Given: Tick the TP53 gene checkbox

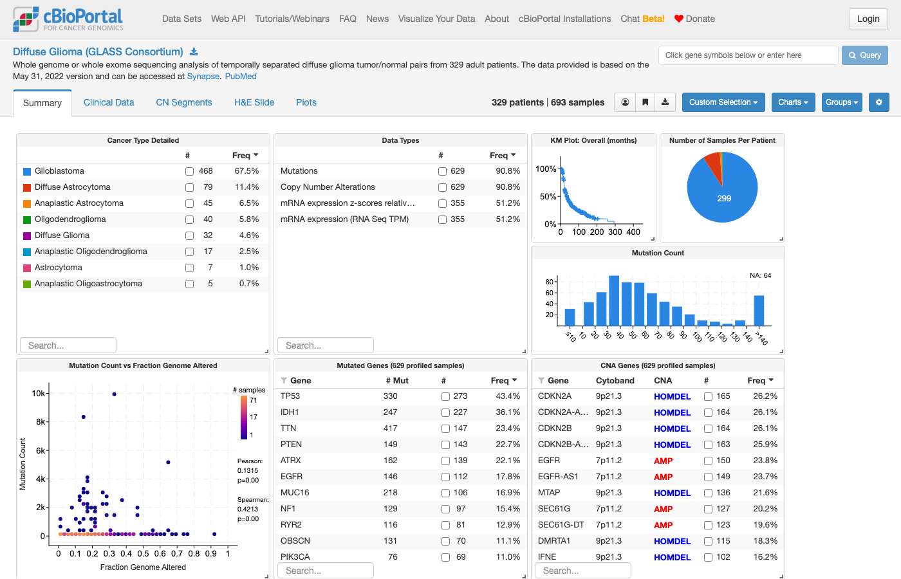Looking at the screenshot, I should (445, 396).
